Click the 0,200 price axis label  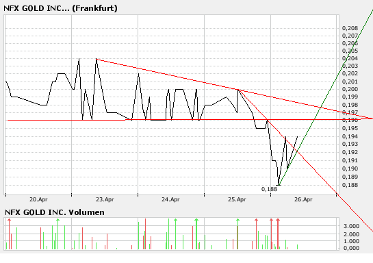click(x=350, y=89)
